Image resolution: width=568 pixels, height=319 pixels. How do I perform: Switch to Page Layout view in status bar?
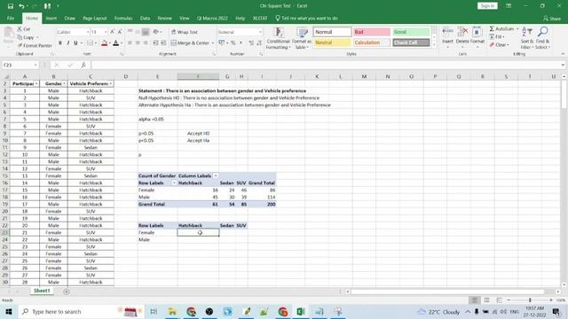(x=487, y=300)
